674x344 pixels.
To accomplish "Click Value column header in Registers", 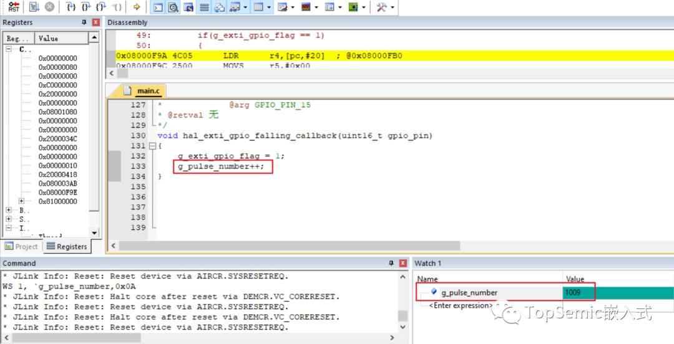I will 61,38.
